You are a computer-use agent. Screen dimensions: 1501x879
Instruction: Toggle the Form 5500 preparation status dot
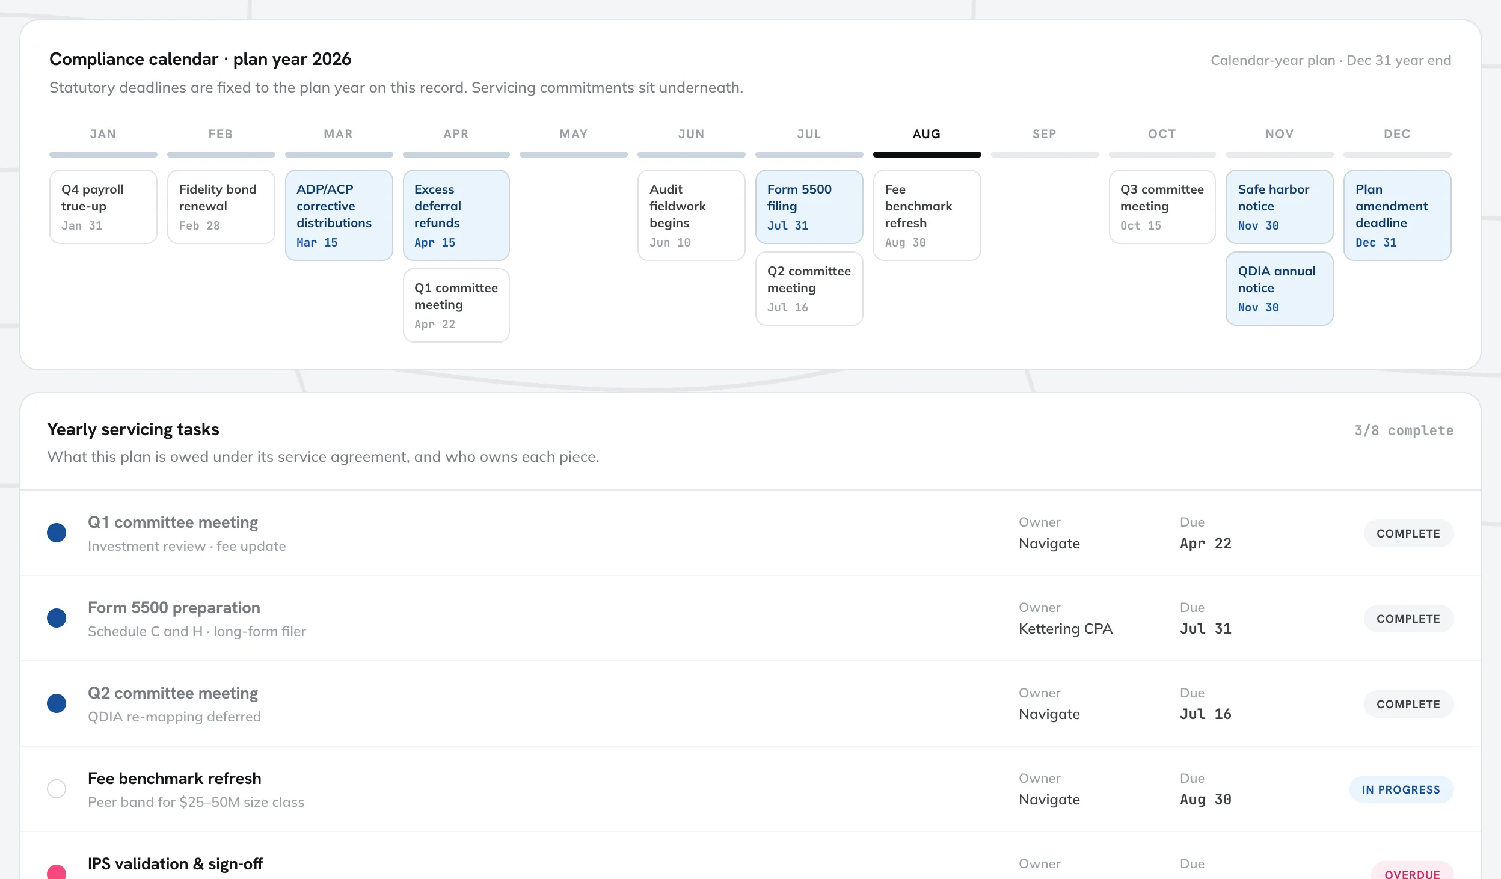click(x=57, y=618)
